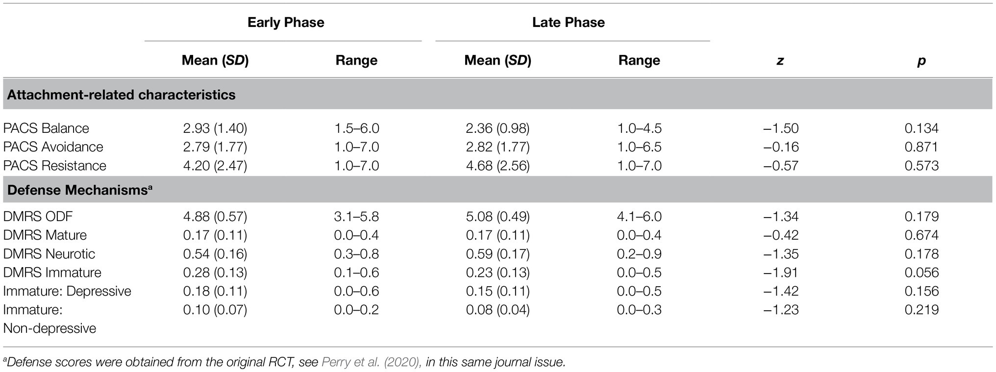Click the late range 4.1–6.0
Screen dimensions: 996x372
click(639, 217)
